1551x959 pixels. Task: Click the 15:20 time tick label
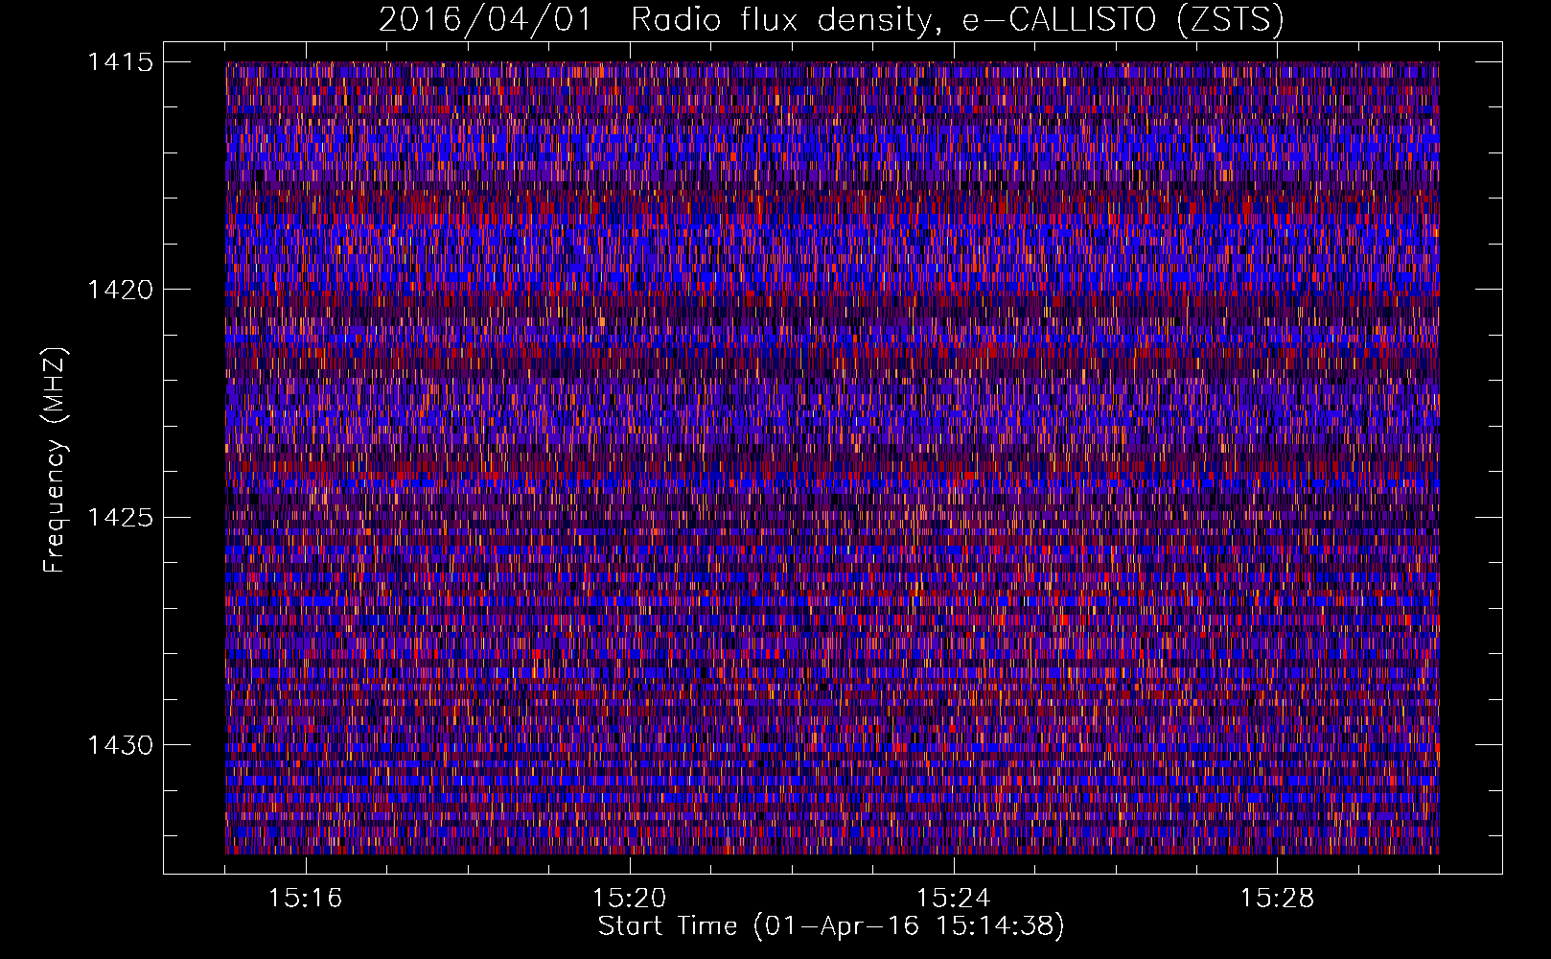pos(630,899)
